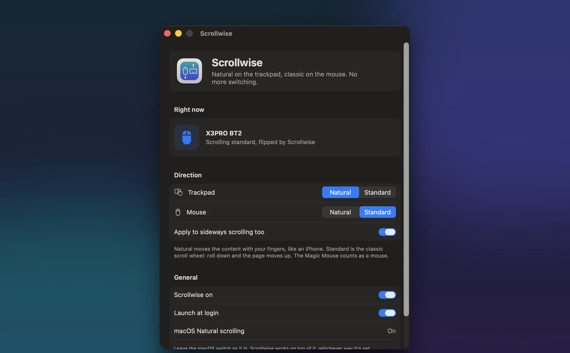Image resolution: width=570 pixels, height=353 pixels.
Task: Click the 'General' section heading
Action: (186, 278)
